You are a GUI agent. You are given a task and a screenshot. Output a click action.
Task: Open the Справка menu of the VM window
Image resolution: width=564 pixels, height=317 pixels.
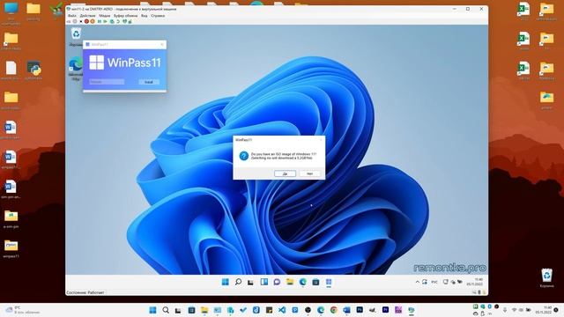158,16
